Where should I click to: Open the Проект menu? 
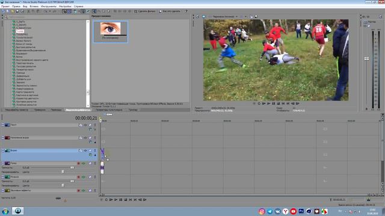[5, 7]
